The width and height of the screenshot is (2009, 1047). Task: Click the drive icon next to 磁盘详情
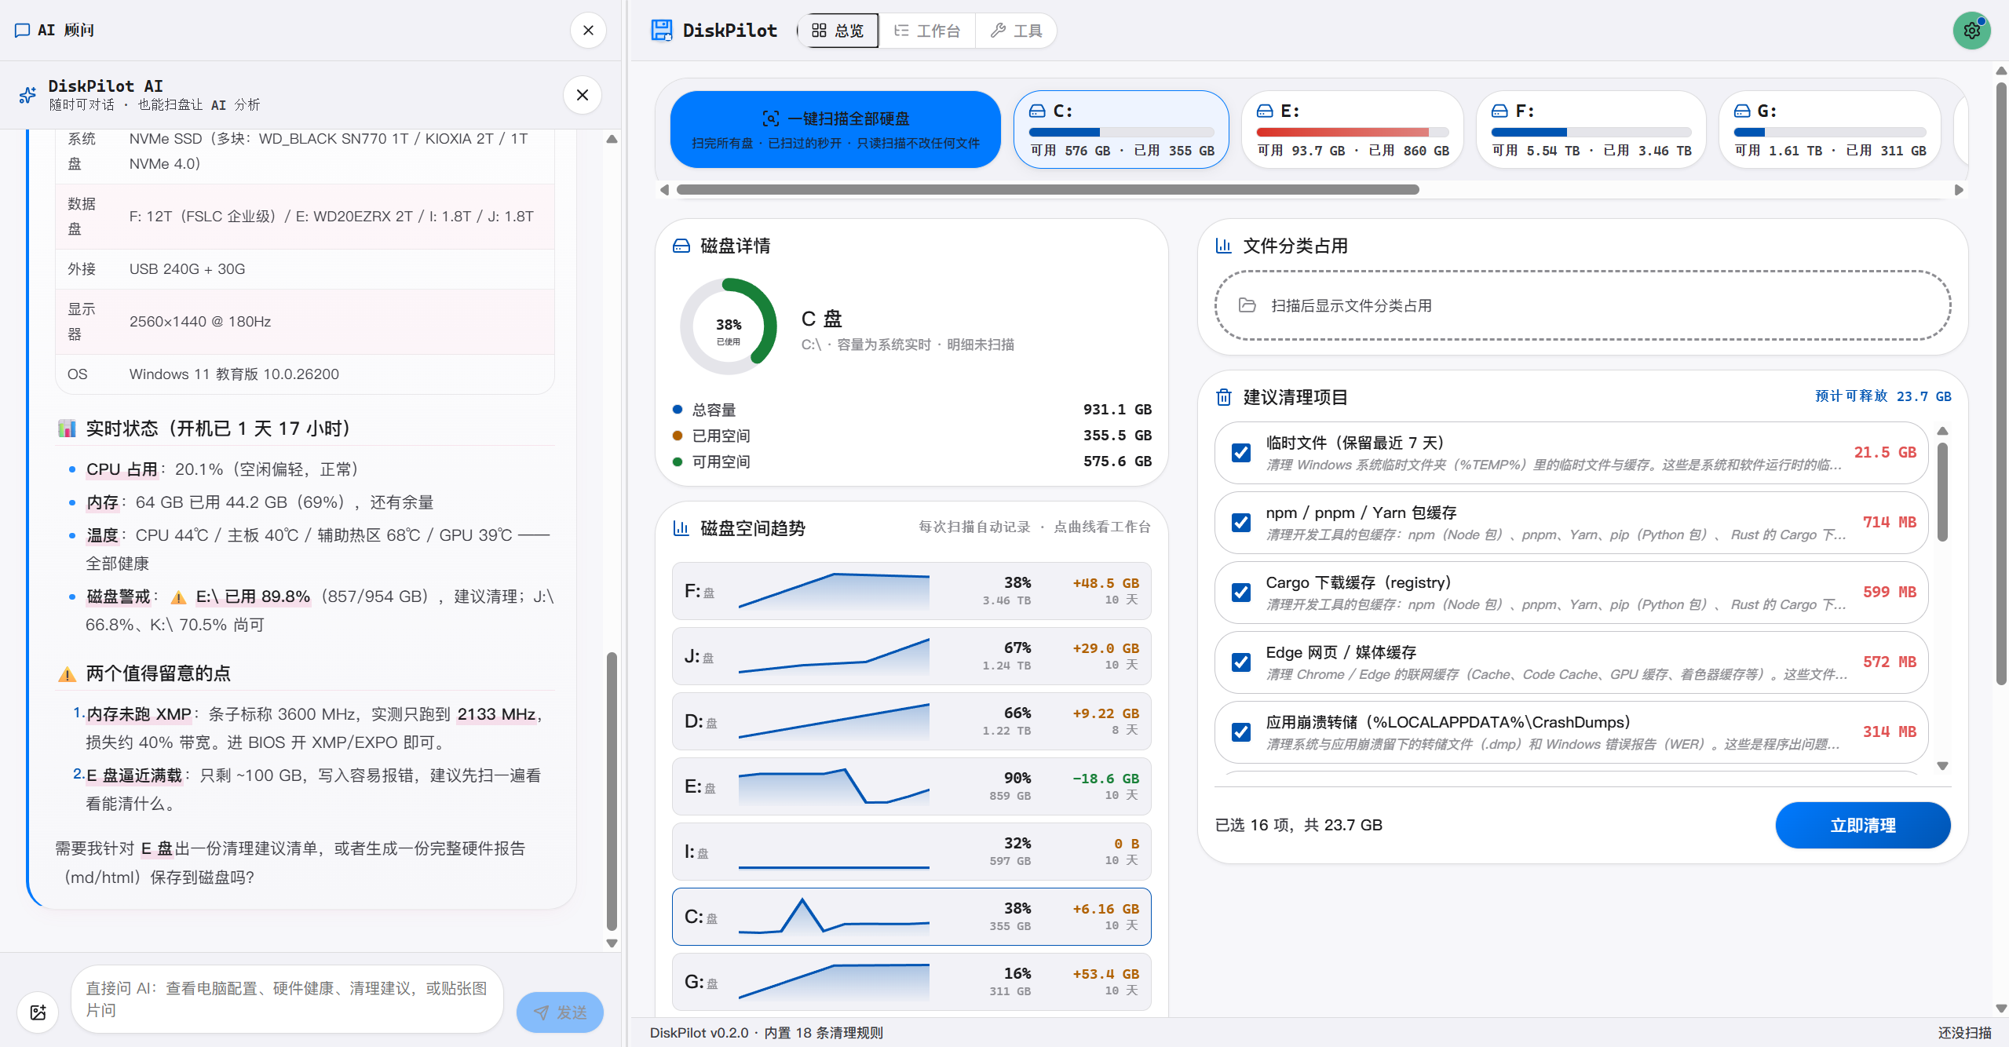tap(681, 246)
